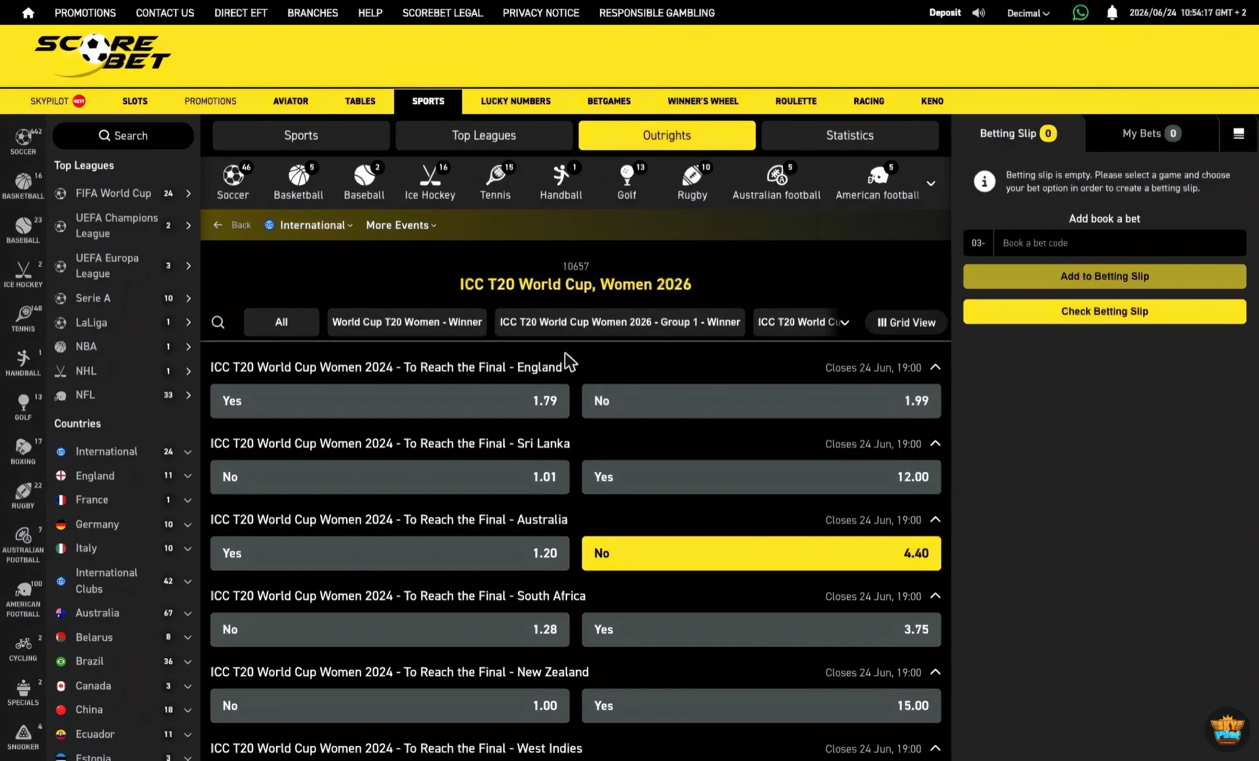Switch to the Top Leagues tab
This screenshot has height=761, width=1259.
point(484,136)
